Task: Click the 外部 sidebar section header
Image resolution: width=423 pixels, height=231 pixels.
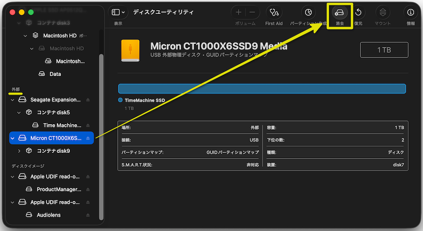Action: [15, 90]
